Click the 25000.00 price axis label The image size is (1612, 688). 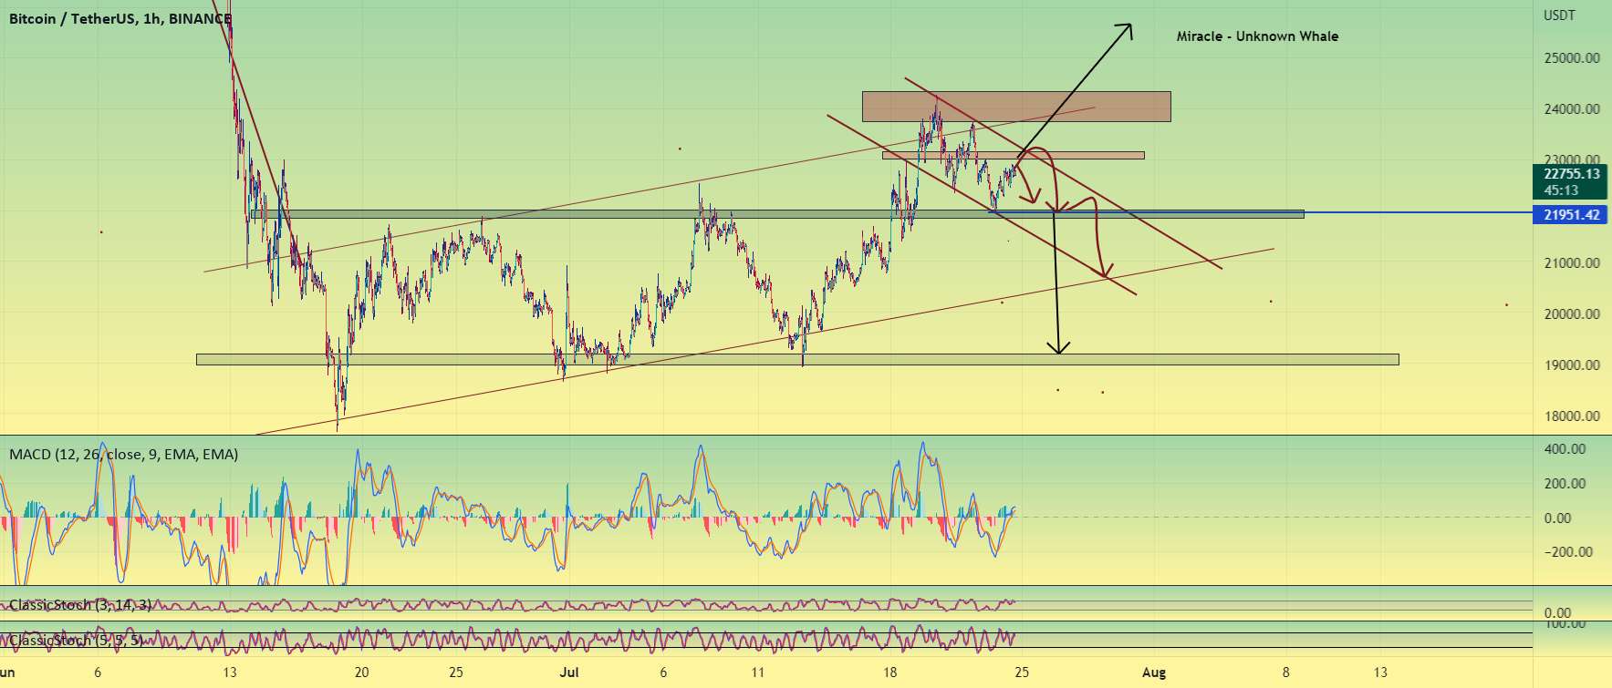pos(1571,57)
